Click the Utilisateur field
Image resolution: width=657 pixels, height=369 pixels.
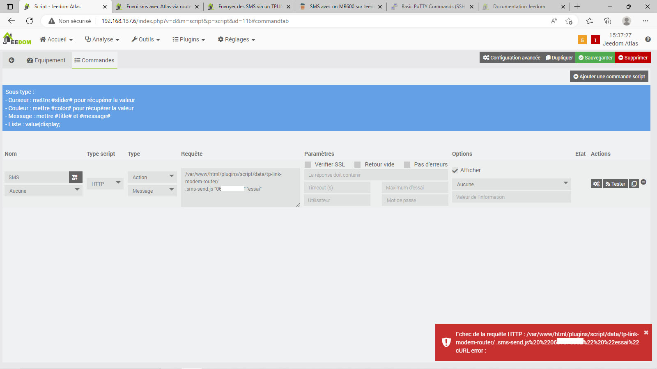point(337,200)
